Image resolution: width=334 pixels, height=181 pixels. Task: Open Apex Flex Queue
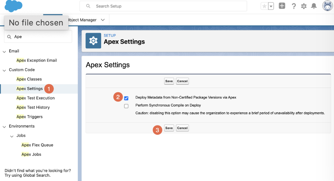tap(37, 145)
